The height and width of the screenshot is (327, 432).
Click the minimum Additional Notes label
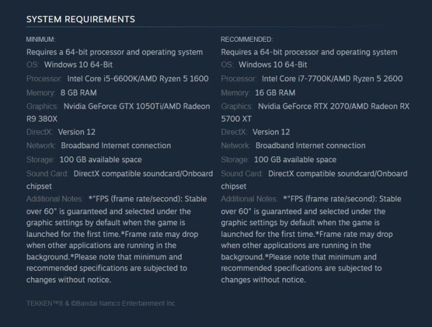point(54,199)
